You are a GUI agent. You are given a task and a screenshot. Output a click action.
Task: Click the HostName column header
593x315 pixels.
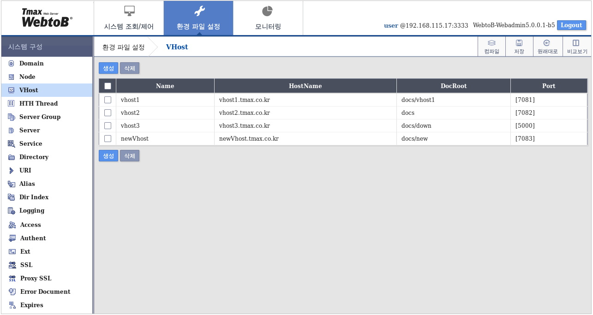(305, 86)
